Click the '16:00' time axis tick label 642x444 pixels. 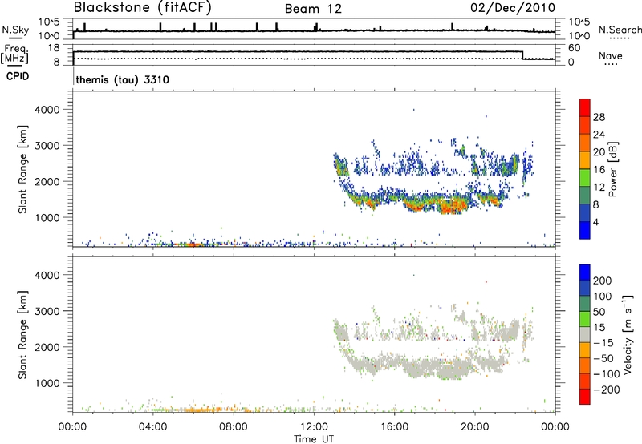(x=394, y=427)
